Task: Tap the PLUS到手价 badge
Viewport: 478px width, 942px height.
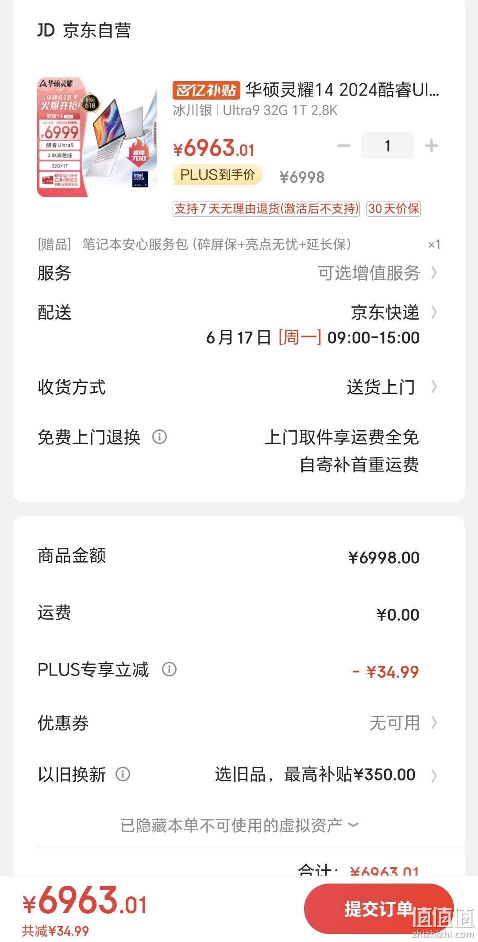Action: (217, 175)
